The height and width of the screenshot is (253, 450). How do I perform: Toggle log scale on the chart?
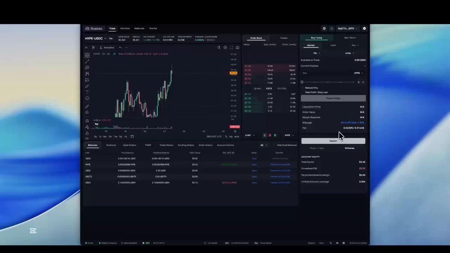(x=231, y=136)
